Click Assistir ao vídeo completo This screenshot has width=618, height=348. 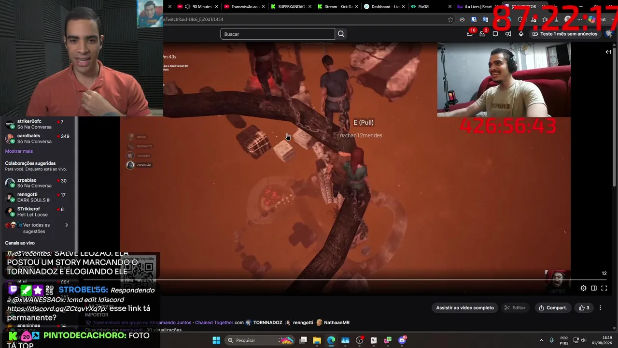click(465, 308)
